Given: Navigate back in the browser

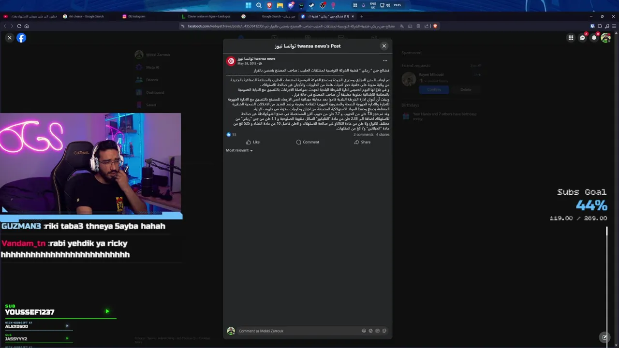Looking at the screenshot, I should pyautogui.click(x=5, y=26).
